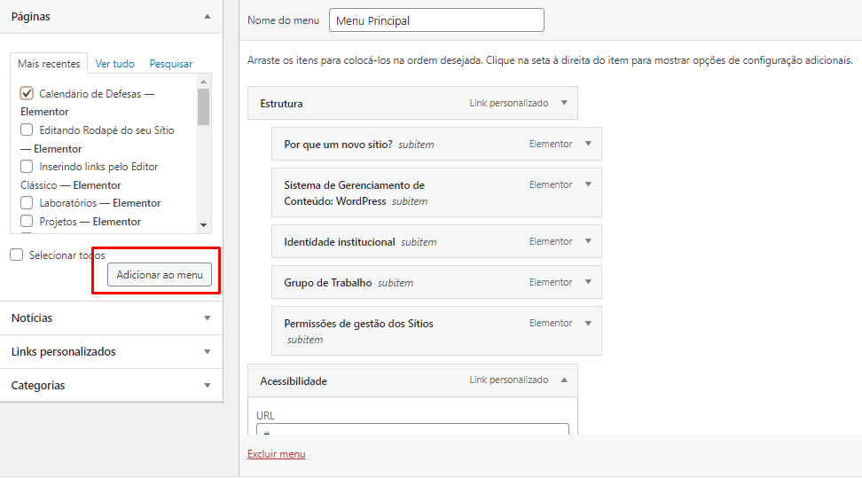Expand the Estrutura menu item options
Image resolution: width=862 pixels, height=478 pixels.
(564, 103)
